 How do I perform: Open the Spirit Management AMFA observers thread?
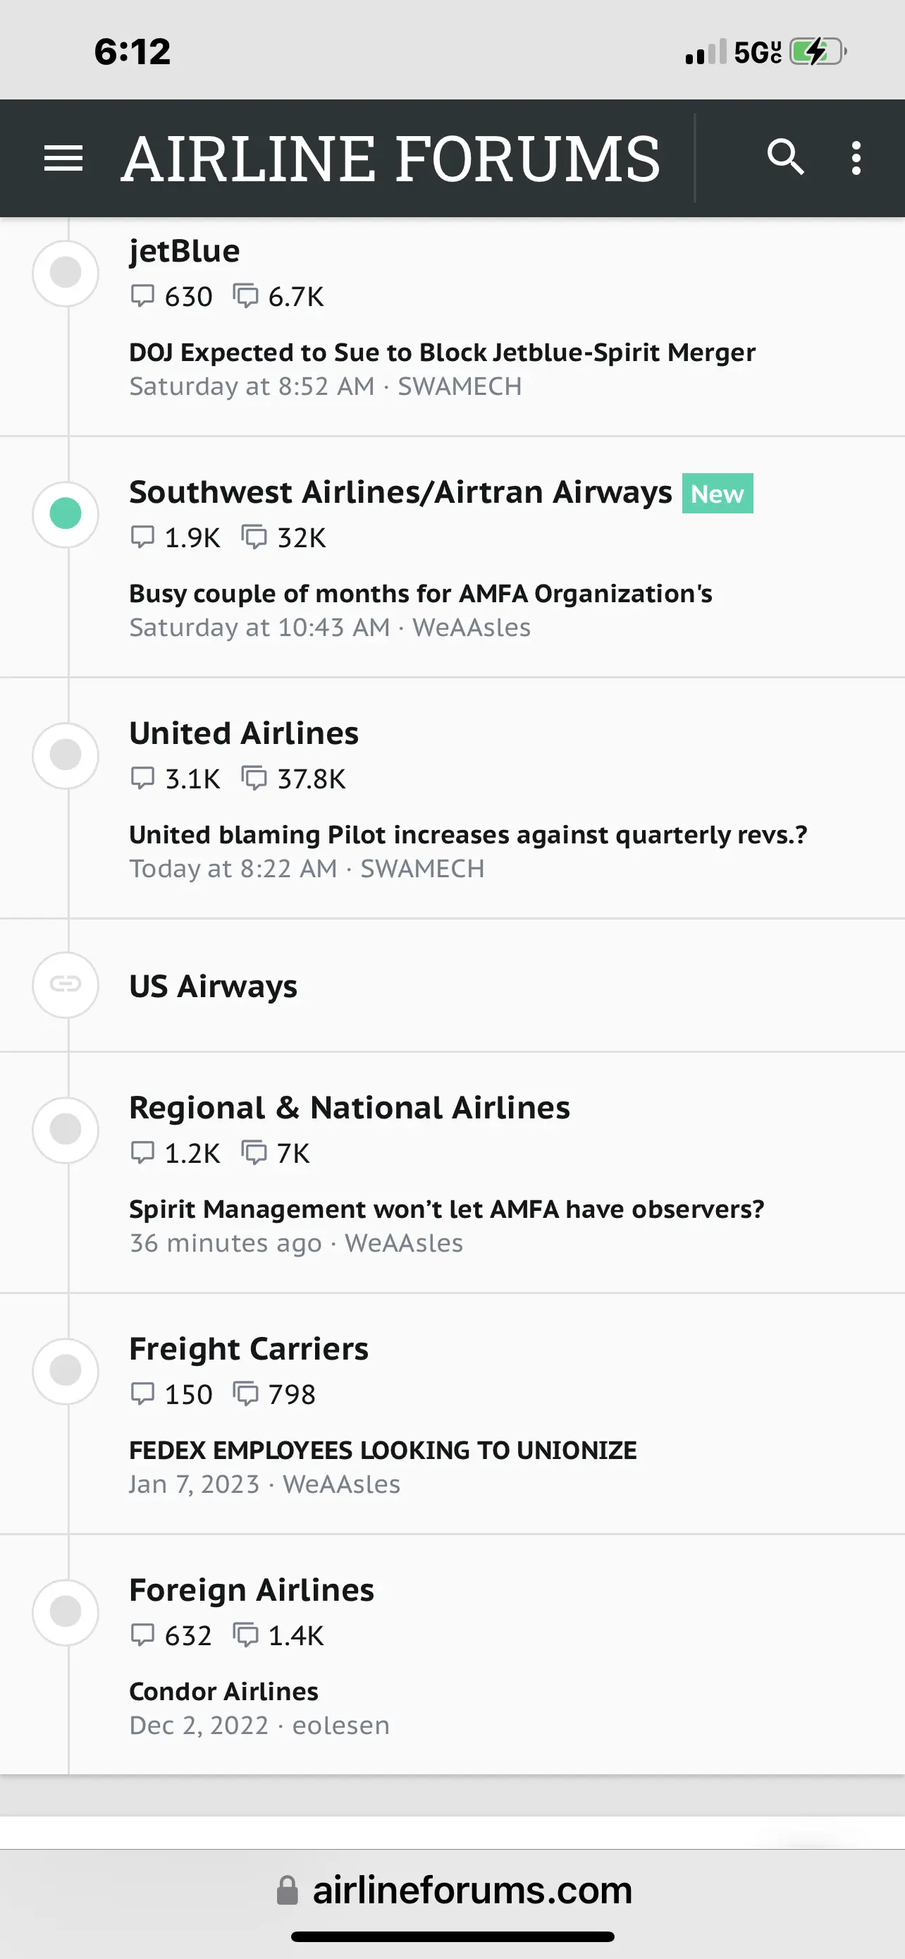[446, 1209]
